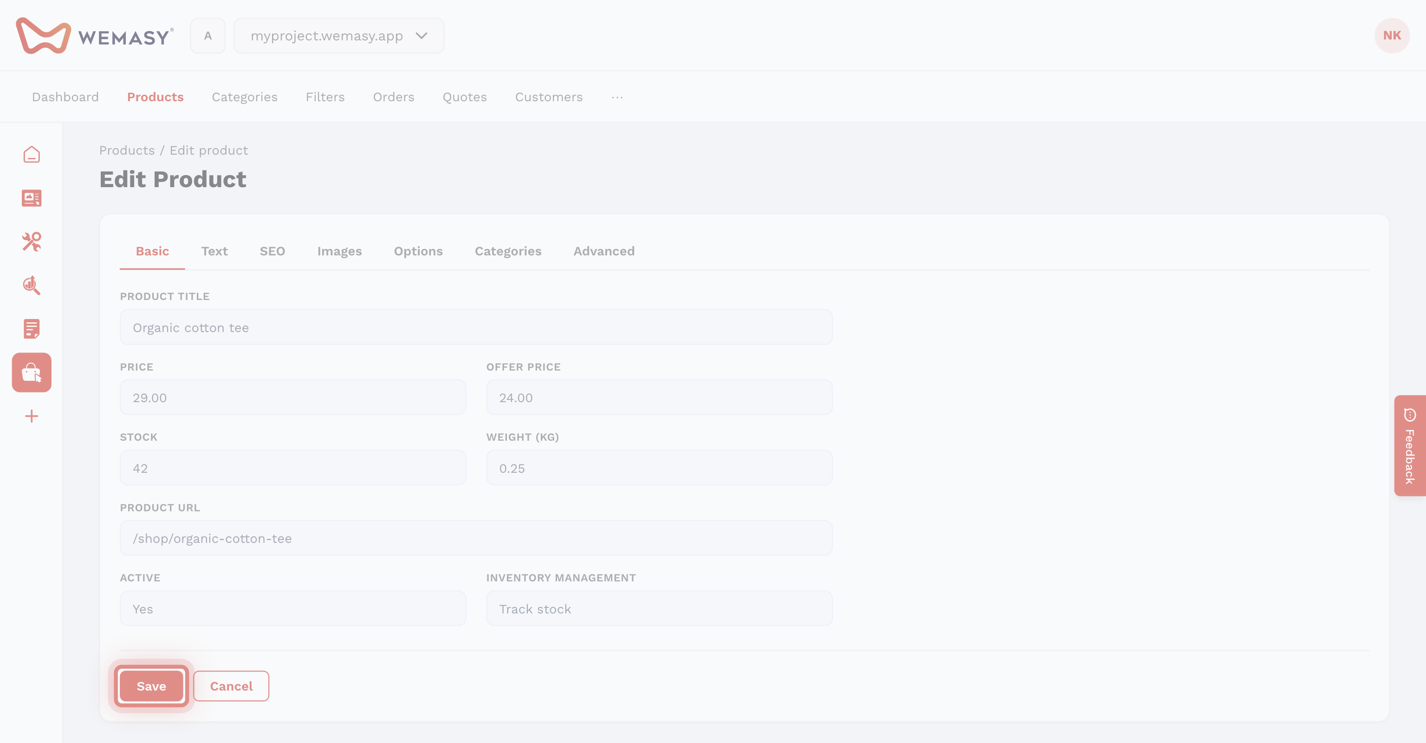Save the product changes
This screenshot has width=1426, height=743.
(x=151, y=686)
